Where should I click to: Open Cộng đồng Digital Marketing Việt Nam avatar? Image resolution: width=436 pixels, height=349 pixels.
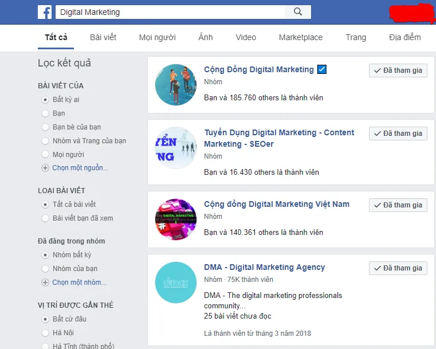(175, 219)
